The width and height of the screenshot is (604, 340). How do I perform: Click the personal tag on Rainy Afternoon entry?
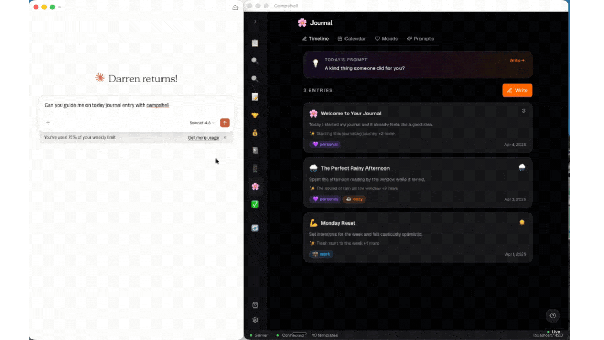[x=325, y=199]
